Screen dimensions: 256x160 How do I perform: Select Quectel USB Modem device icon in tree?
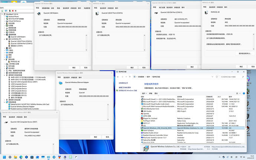point(9,37)
